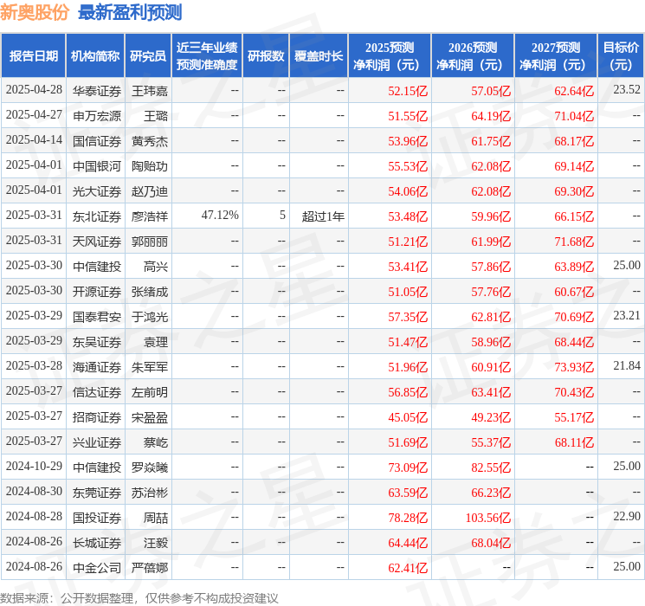Select the 开源证券 institution cell

[x=97, y=292]
